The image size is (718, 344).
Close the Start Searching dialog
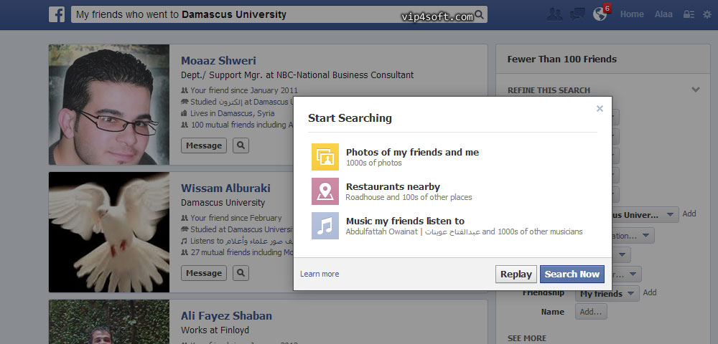tap(600, 109)
